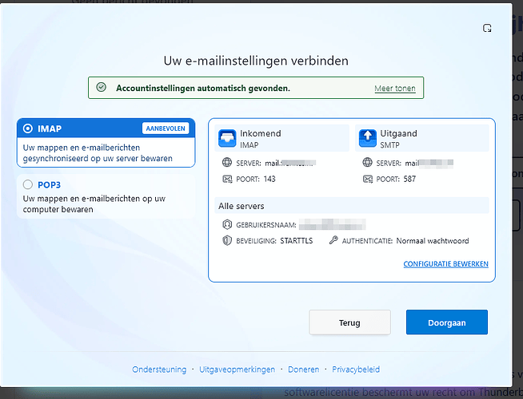
Task: Open the Configuratie bewerken link
Action: (x=445, y=264)
